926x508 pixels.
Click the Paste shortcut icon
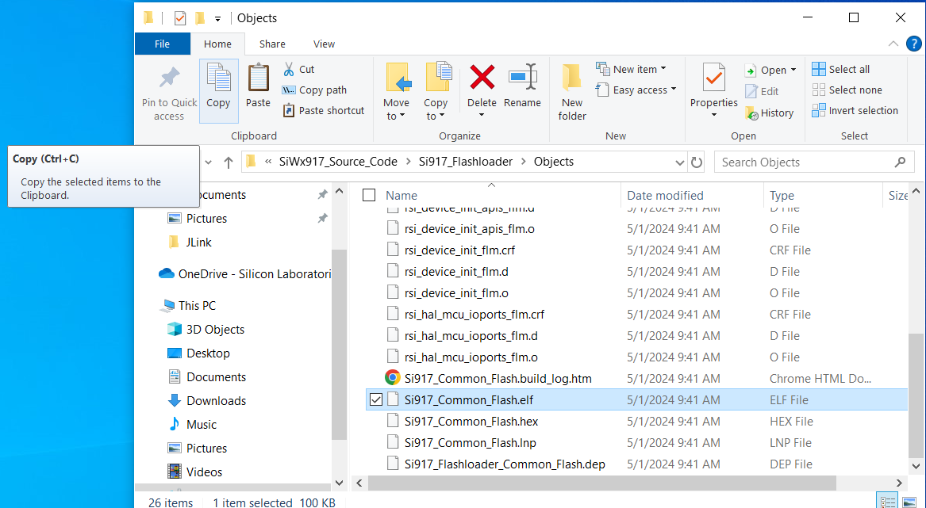[x=289, y=110]
